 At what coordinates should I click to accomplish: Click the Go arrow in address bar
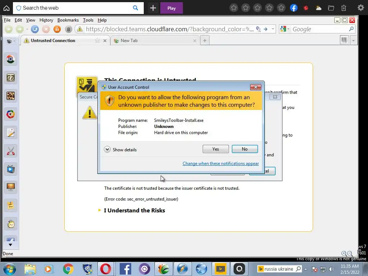(266, 29)
